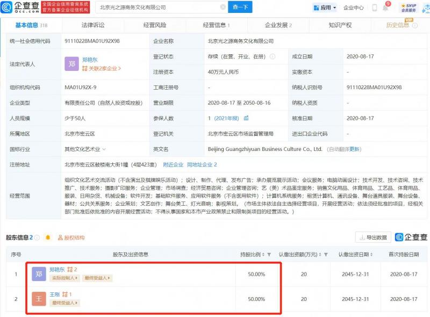Screen dimensions: 430x317
Task: Expand 最终受益人 tag for 郑艳东
Action: point(97,278)
